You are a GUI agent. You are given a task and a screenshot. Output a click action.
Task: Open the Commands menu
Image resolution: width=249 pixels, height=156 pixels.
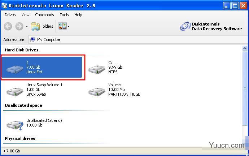(44, 15)
